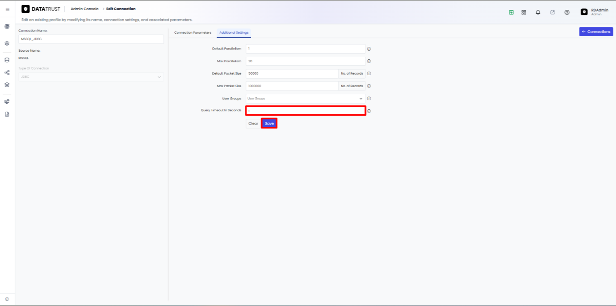
Task: Open the report document sidebar icon
Action: coord(7,114)
